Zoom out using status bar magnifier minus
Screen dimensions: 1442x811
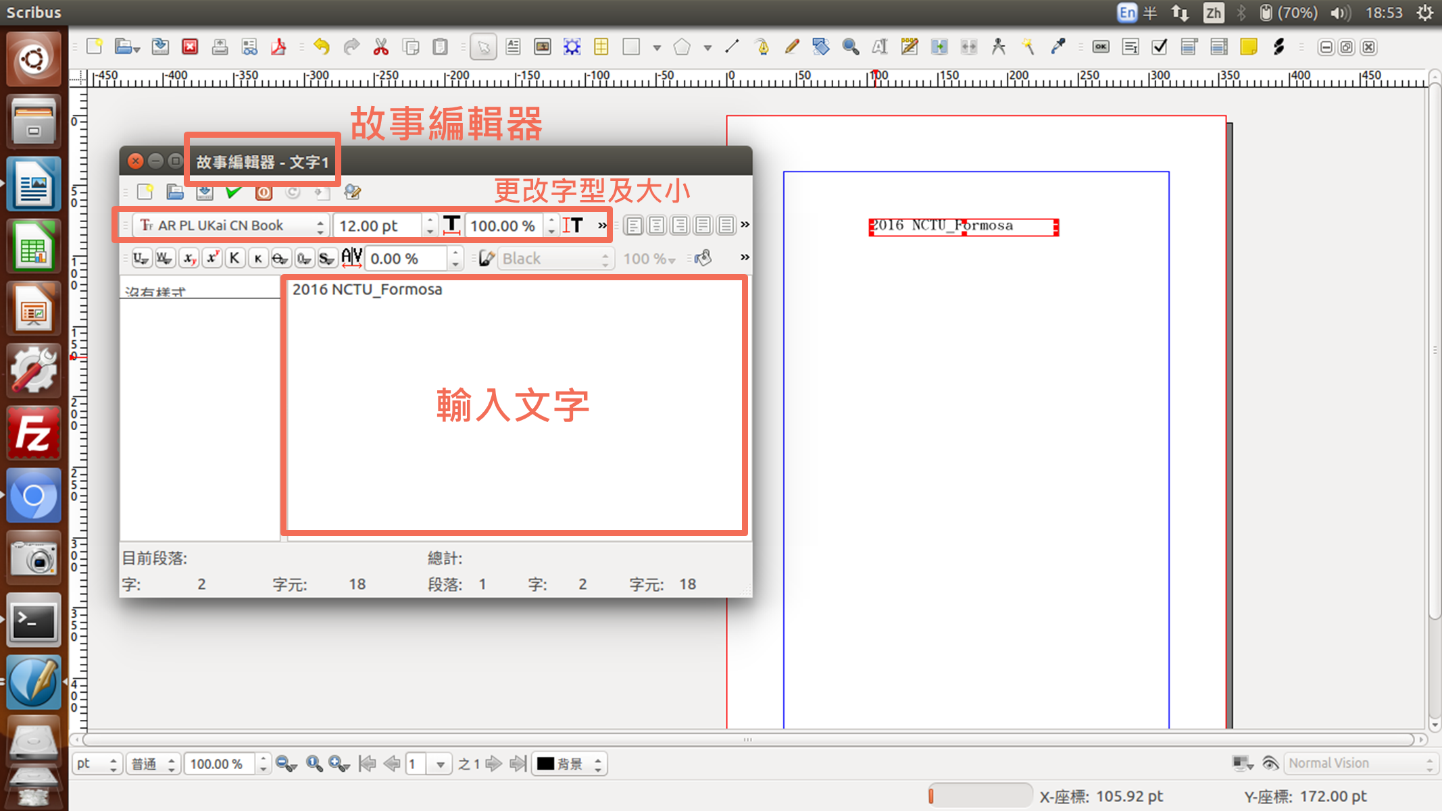click(x=286, y=764)
